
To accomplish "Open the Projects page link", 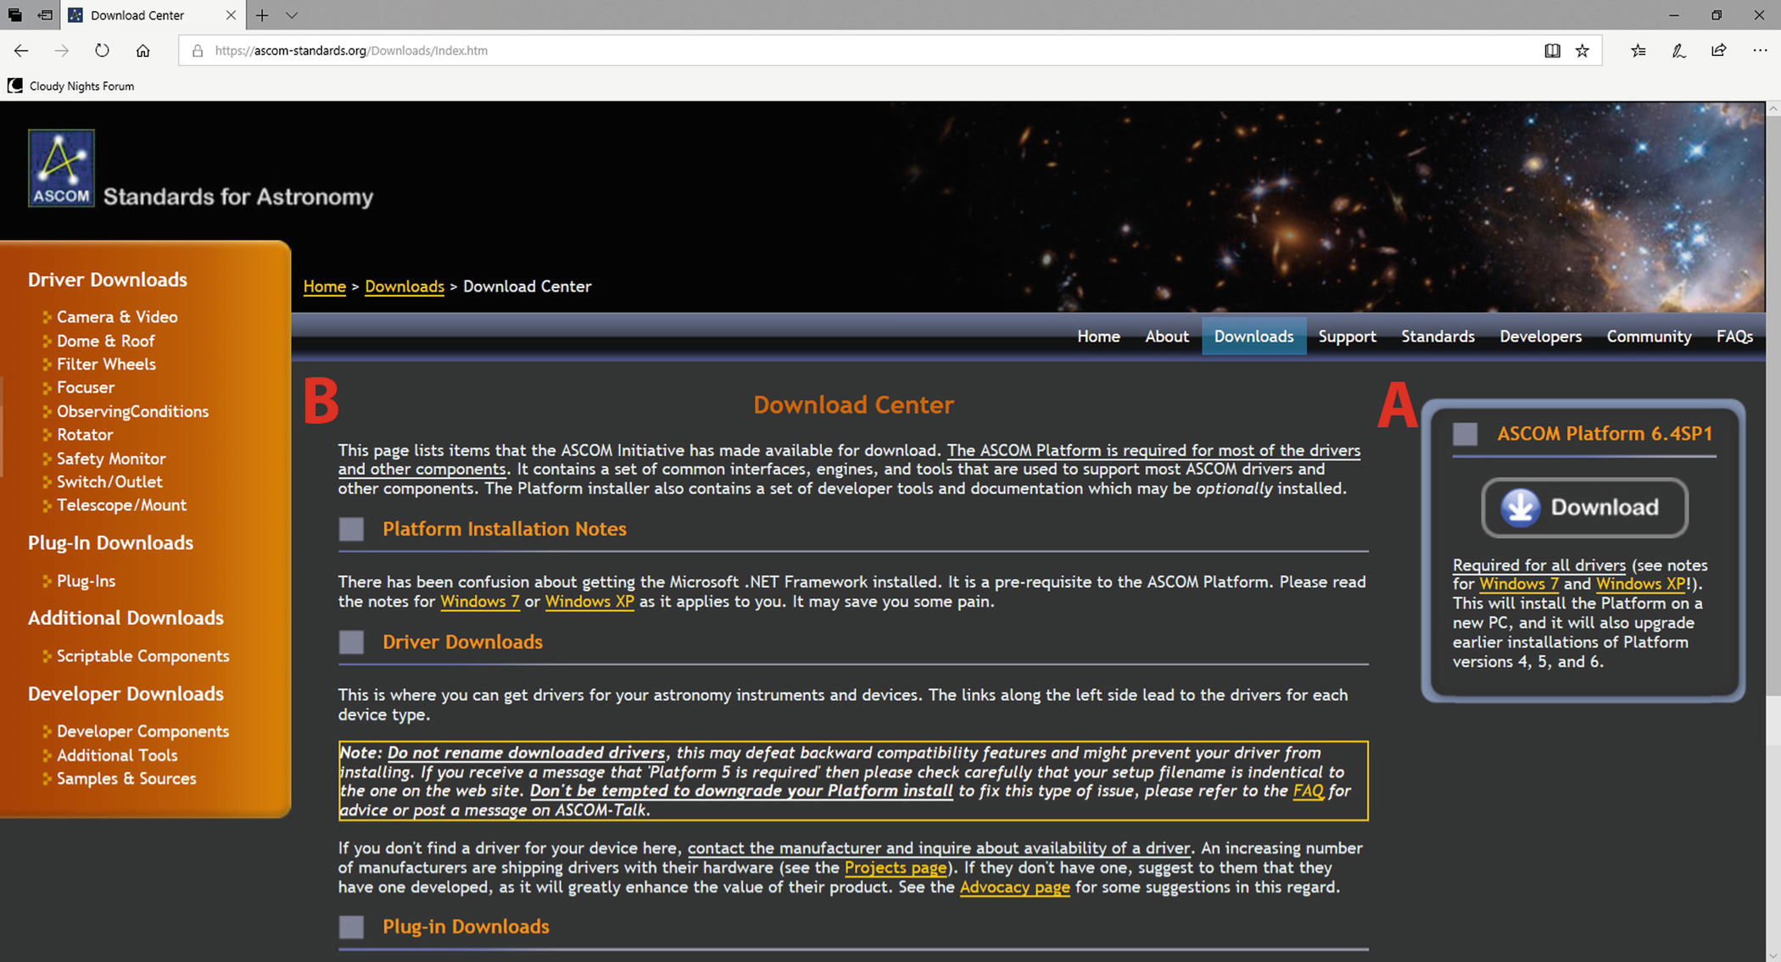I will (896, 868).
